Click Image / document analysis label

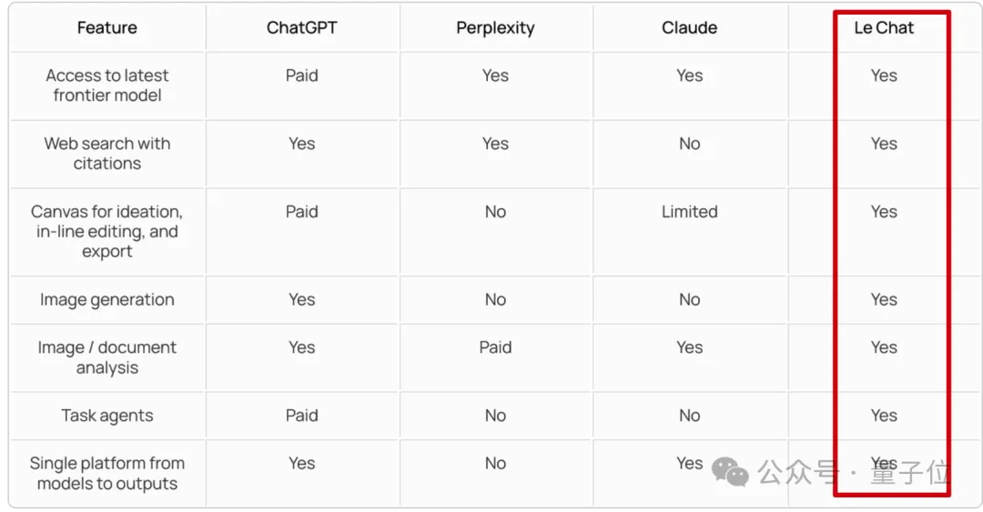(107, 357)
